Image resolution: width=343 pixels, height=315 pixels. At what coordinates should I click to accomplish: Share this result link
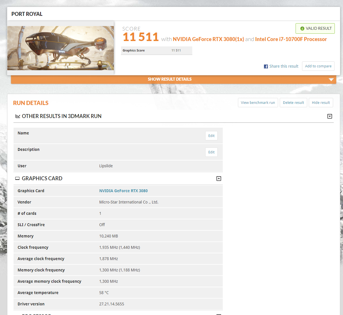284,66
